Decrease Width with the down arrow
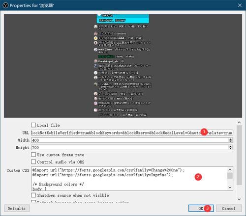246x216 pixels. pyautogui.click(x=231, y=141)
